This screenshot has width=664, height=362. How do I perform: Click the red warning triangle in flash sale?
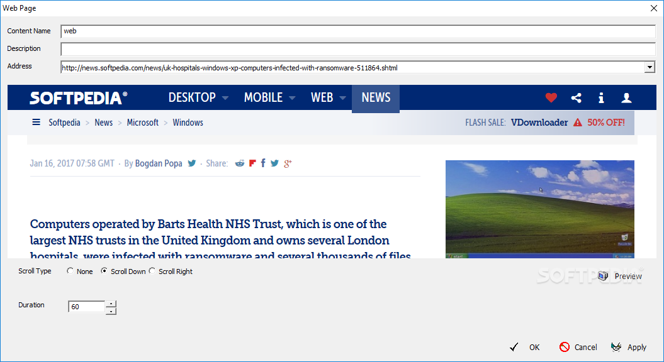[x=578, y=123]
